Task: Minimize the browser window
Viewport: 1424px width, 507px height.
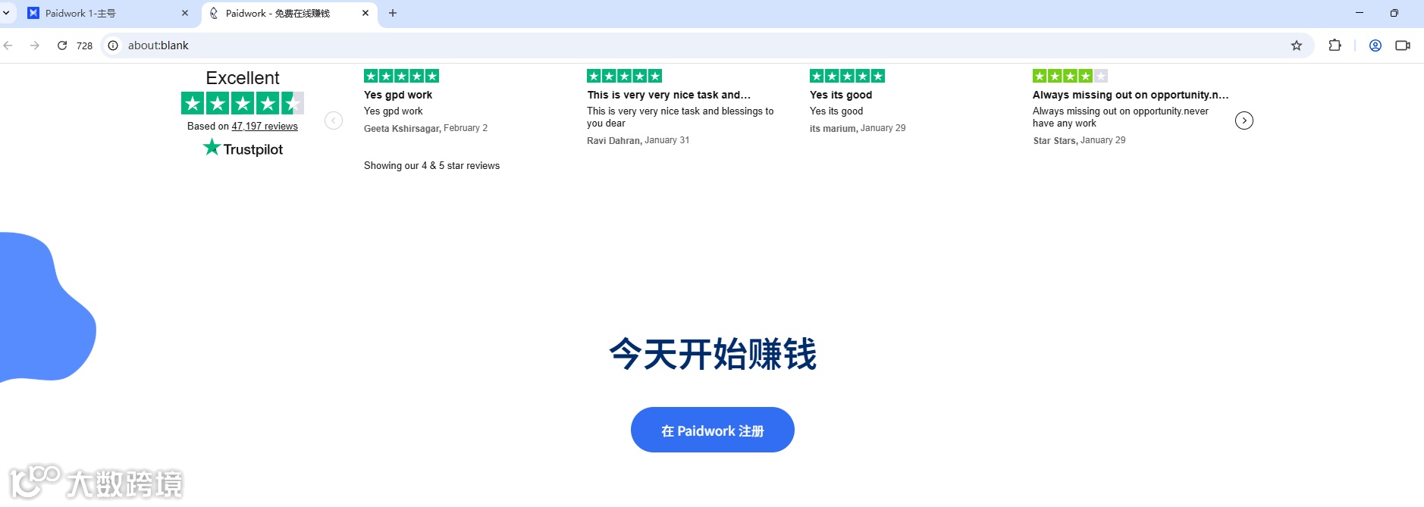Action: tap(1360, 13)
